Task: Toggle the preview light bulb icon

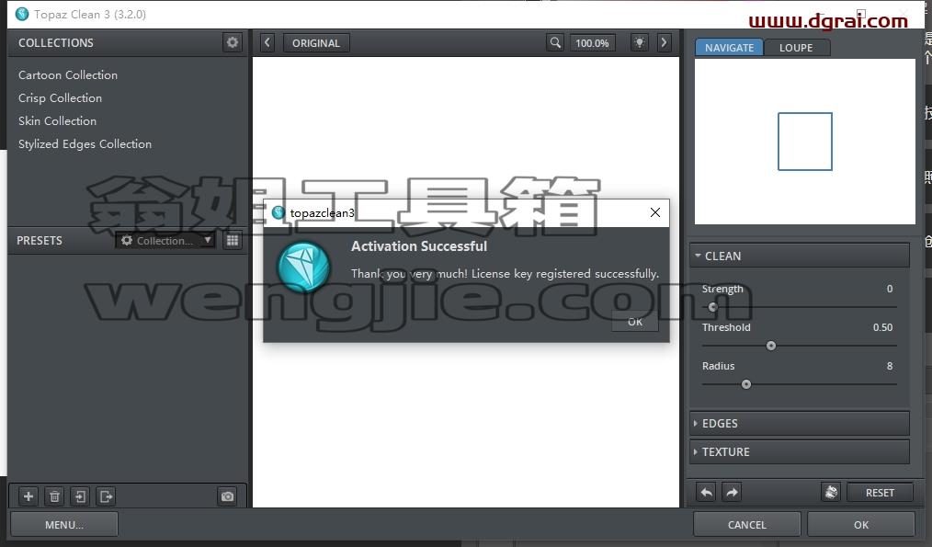Action: point(640,43)
